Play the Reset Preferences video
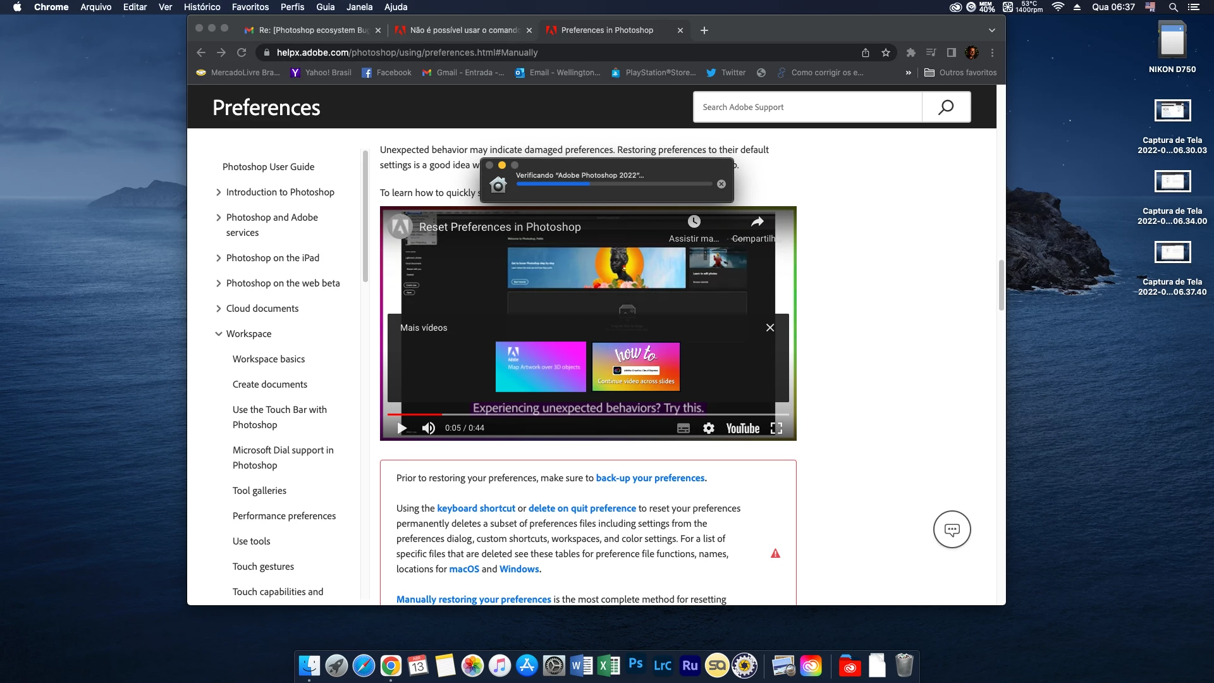 pos(402,428)
